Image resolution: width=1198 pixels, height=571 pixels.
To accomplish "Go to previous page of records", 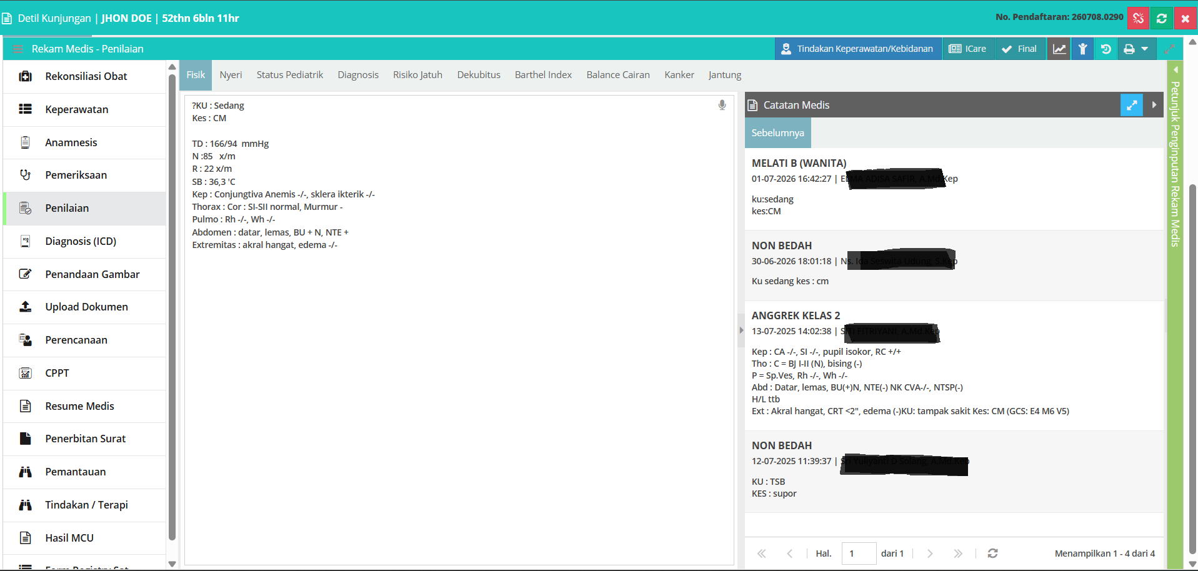I will click(x=790, y=554).
